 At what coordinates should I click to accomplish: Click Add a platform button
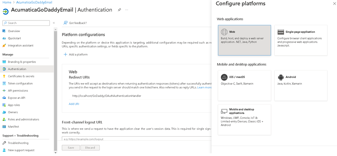pos(76,54)
